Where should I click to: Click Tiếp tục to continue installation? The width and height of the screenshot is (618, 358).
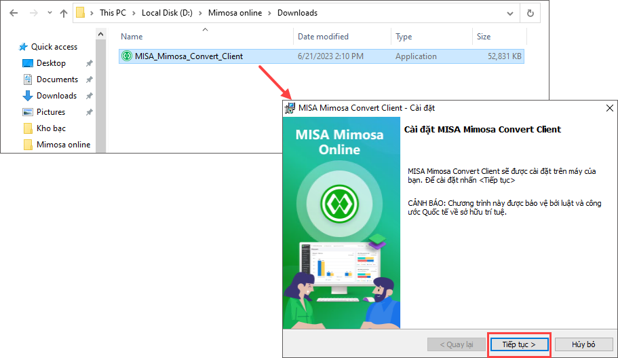[519, 344]
